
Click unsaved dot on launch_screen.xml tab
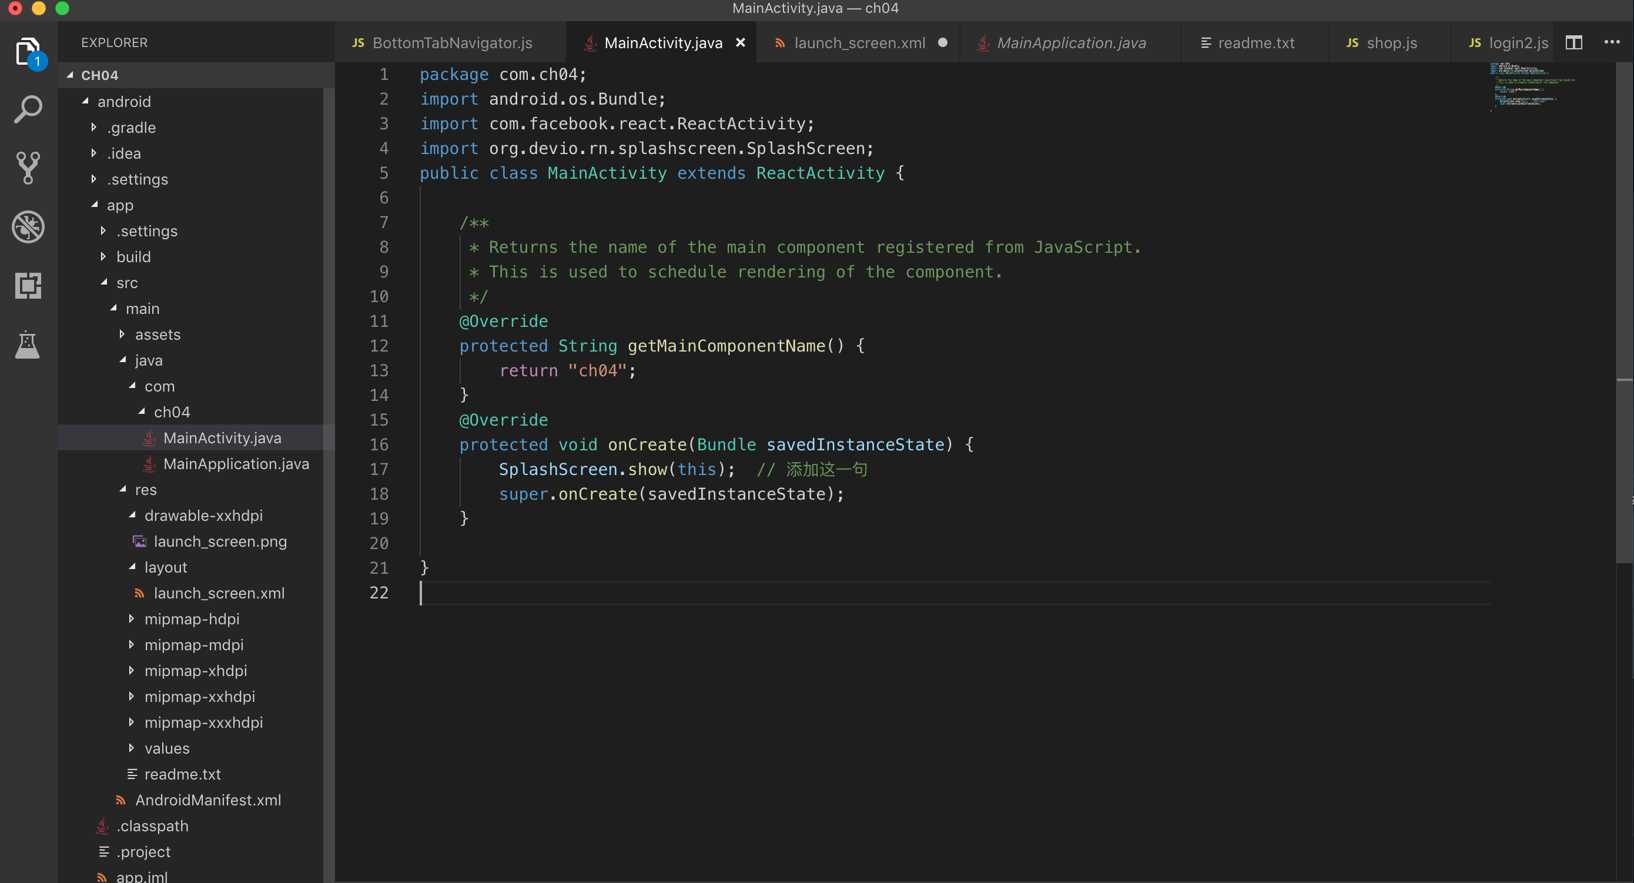pos(943,42)
